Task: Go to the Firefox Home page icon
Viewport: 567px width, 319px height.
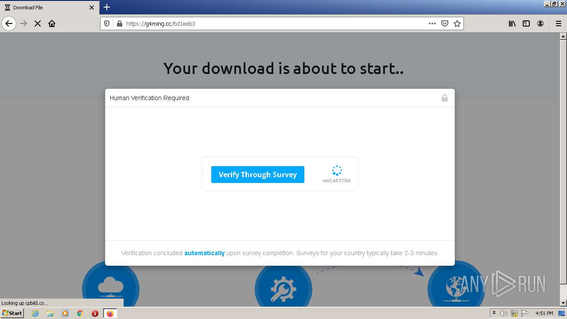Action: pos(52,23)
